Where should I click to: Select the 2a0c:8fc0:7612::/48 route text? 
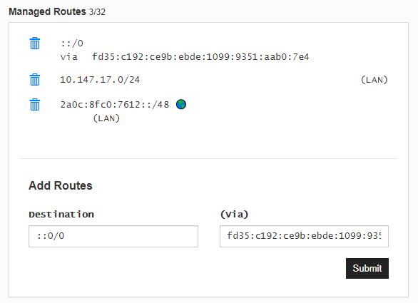point(115,105)
